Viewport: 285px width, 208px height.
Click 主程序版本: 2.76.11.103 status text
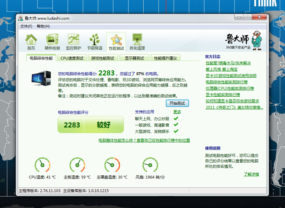click(x=40, y=191)
